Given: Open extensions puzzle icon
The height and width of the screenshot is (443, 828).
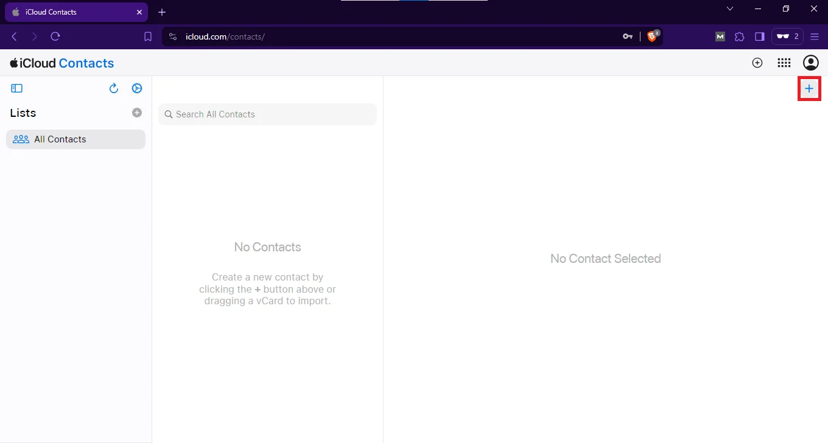Looking at the screenshot, I should coord(740,37).
